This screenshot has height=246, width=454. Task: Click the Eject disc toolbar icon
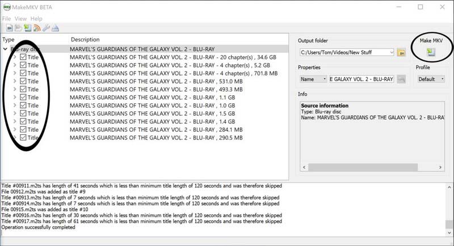click(x=54, y=28)
